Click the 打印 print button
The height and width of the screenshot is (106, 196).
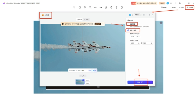click(x=181, y=8)
